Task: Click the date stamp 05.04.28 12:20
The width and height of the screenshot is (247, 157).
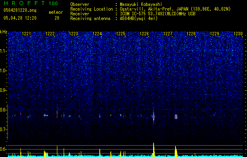Action: (20, 18)
